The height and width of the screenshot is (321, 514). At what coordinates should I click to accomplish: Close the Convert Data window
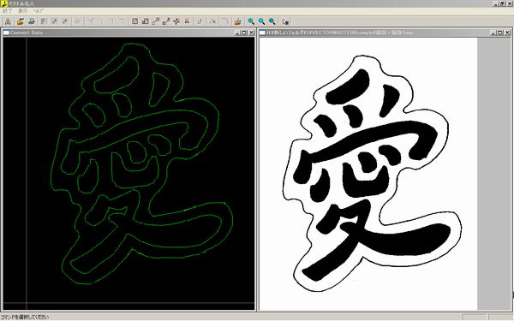(251, 33)
